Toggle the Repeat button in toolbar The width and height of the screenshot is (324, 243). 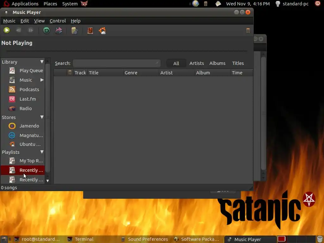(x=47, y=30)
